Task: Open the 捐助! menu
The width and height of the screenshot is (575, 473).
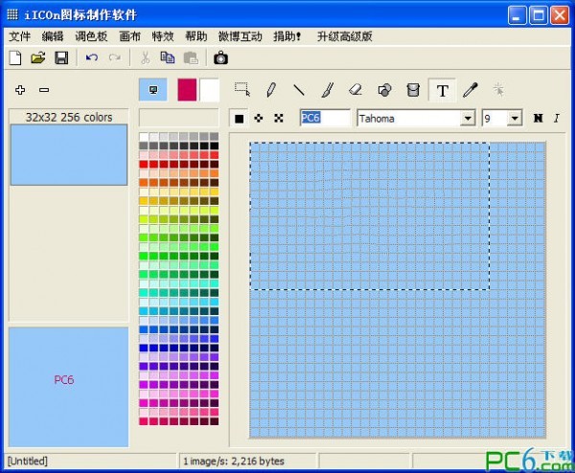Action: coord(287,36)
